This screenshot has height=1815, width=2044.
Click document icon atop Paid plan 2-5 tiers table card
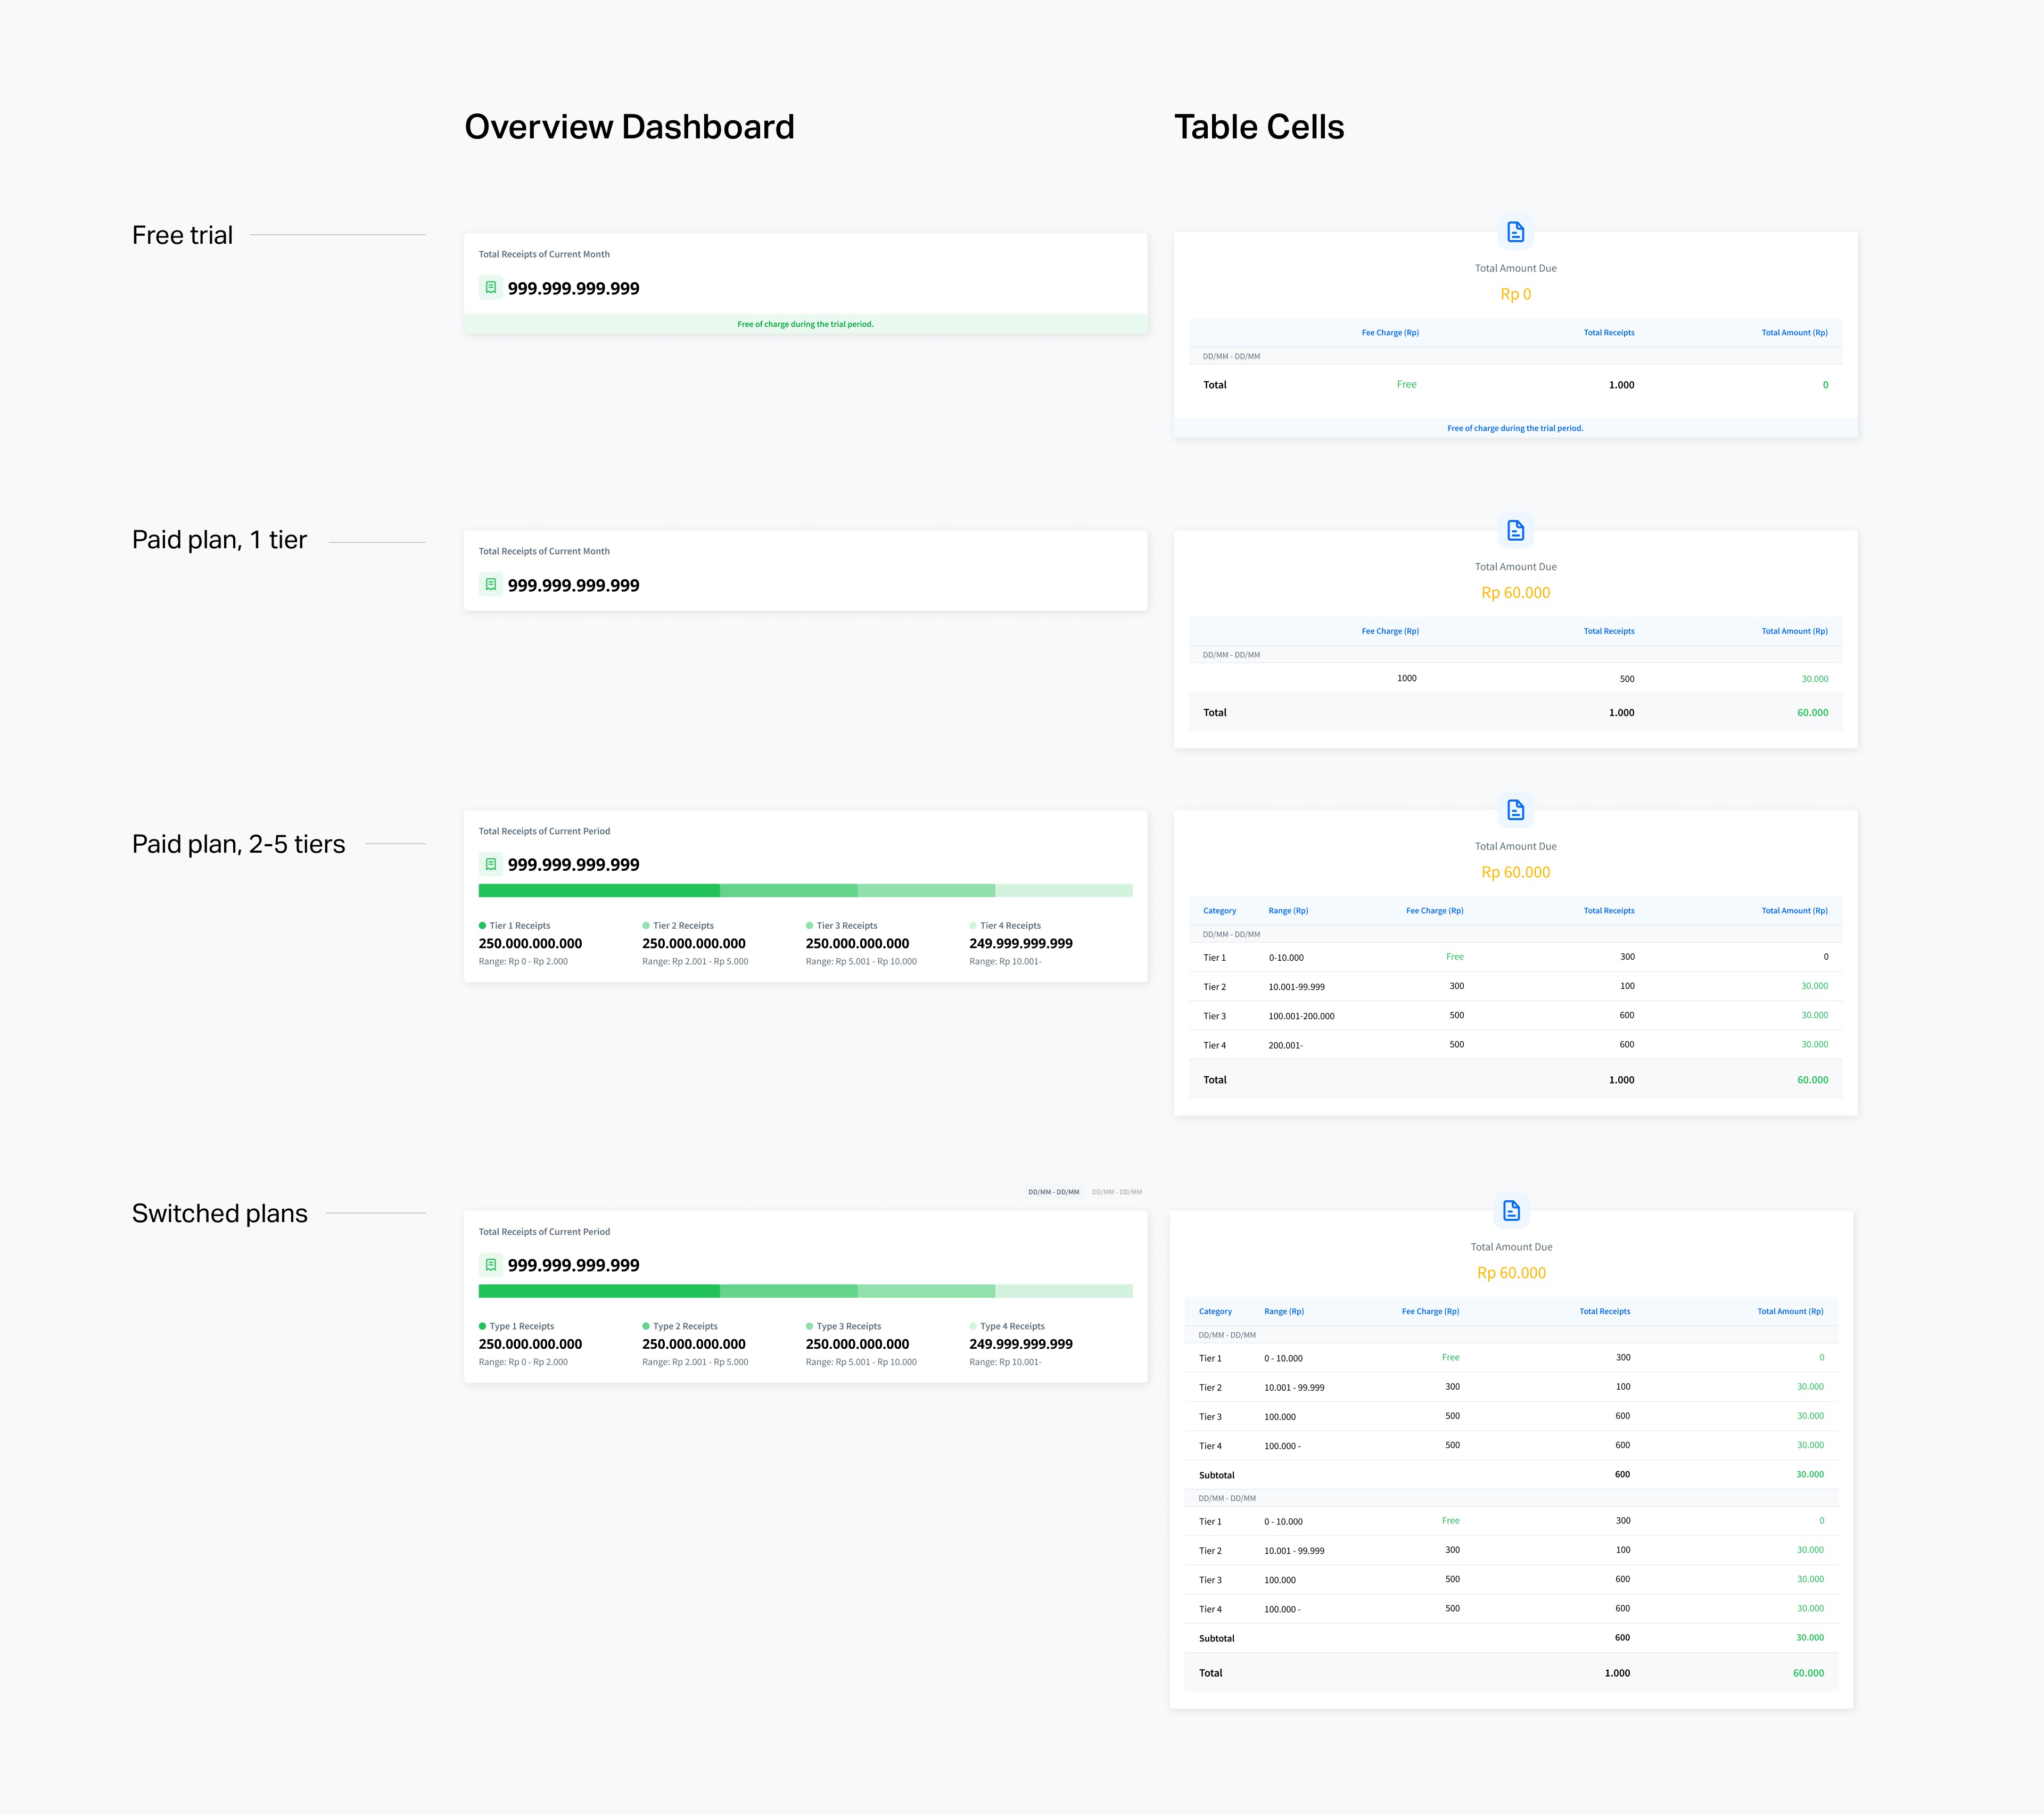pos(1515,810)
